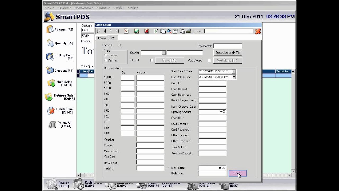
Task: Click Amount field for Master Card
Action: [150, 151]
